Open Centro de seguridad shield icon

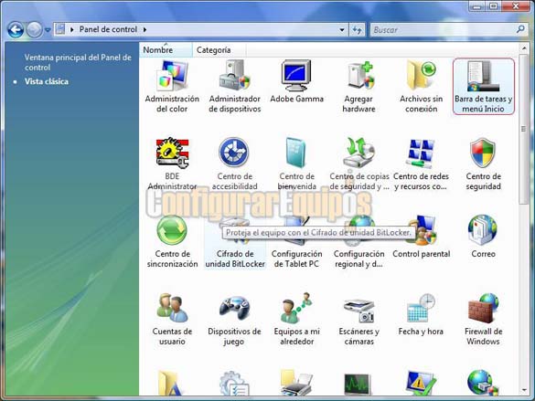(483, 153)
